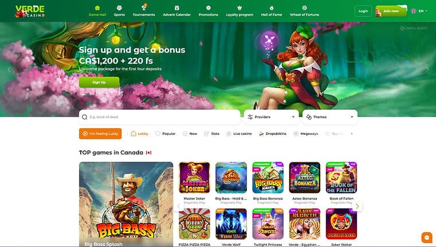436x247 pixels.
Task: Click the Login button
Action: (x=363, y=11)
